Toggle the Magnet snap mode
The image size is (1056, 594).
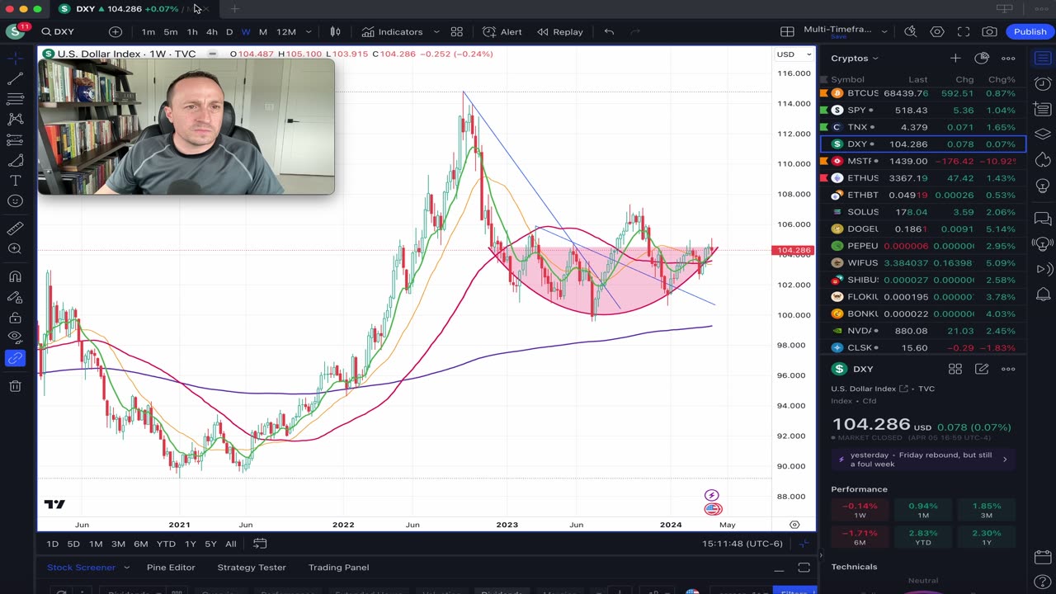15,276
